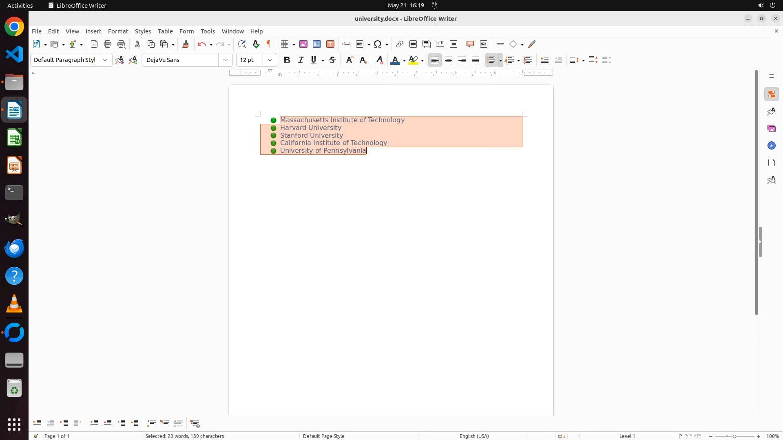The height and width of the screenshot is (440, 783).
Task: Click the zoom slider in status bar
Action: click(734, 436)
